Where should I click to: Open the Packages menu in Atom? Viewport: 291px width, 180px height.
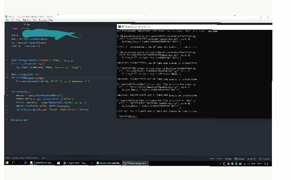tap(43, 20)
